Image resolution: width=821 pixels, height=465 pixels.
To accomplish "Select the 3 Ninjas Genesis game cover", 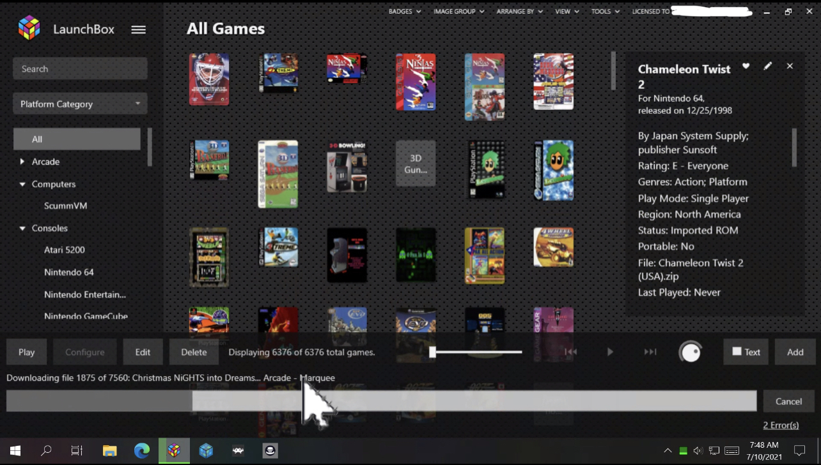I will pyautogui.click(x=416, y=82).
